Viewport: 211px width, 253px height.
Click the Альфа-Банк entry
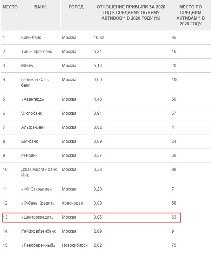[x=33, y=127]
